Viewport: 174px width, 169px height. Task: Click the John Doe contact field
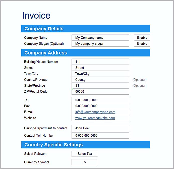coord(100,128)
